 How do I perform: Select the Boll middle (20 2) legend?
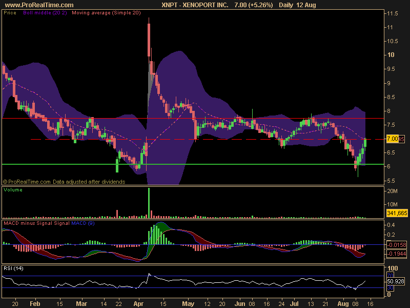(x=45, y=12)
